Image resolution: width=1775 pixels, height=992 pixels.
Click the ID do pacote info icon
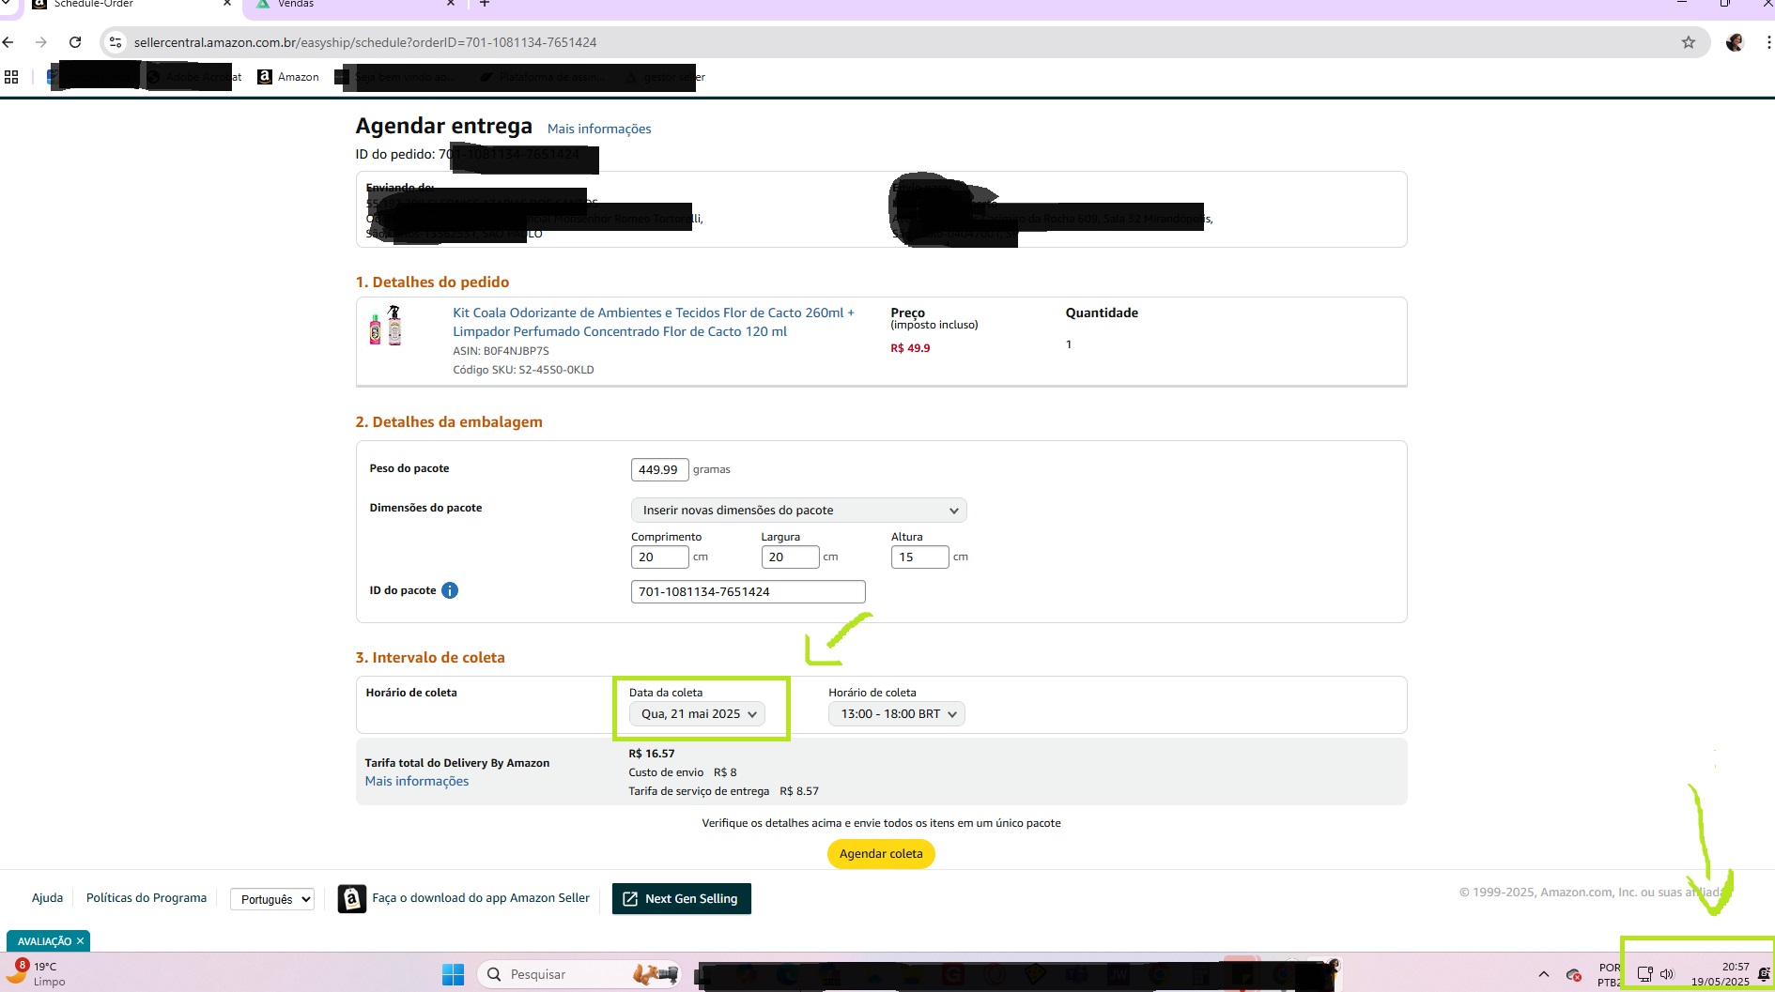tap(450, 590)
